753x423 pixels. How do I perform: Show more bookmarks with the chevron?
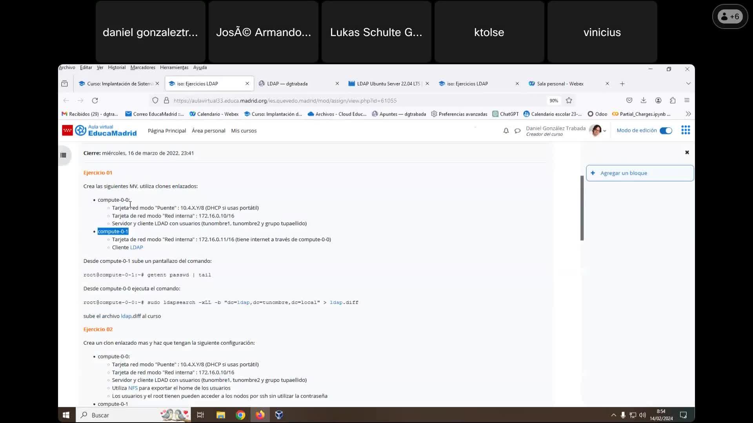pos(688,114)
